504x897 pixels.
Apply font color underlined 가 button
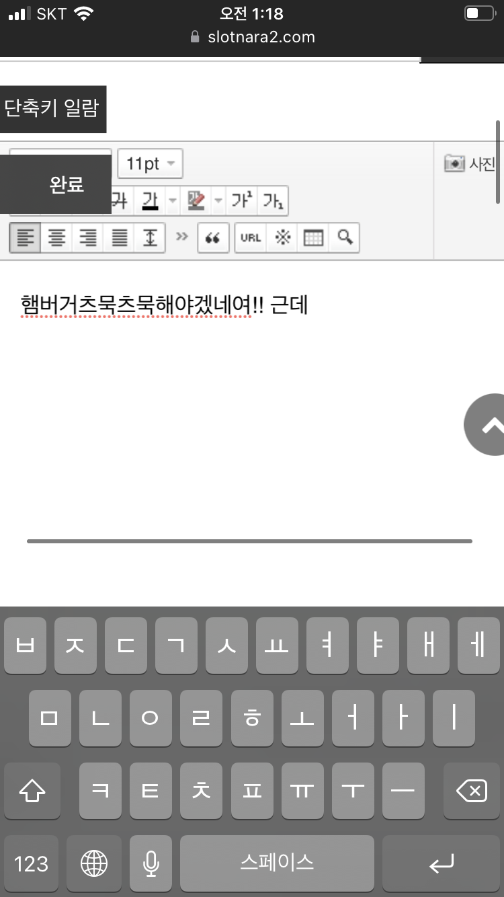[x=151, y=201]
